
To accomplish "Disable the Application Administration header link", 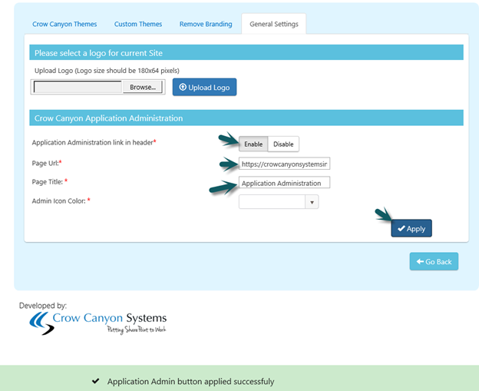I will pos(283,144).
